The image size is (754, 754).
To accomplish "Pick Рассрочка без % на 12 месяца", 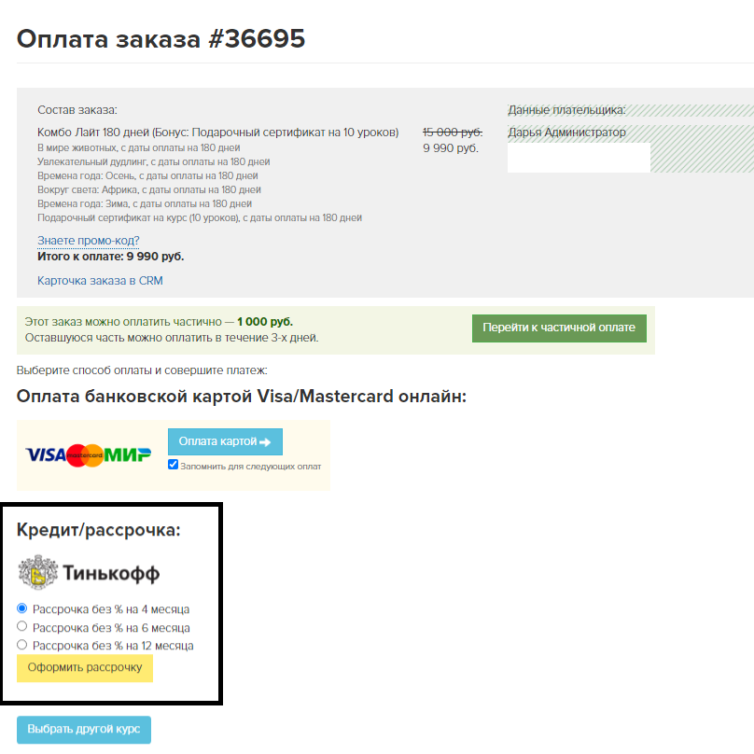I will (21, 645).
